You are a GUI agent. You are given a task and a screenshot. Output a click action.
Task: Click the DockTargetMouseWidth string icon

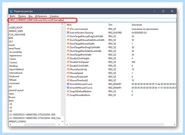pos(68,44)
